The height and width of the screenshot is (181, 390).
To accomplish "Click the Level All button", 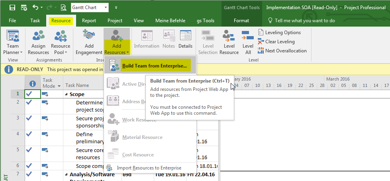I will (x=248, y=42).
